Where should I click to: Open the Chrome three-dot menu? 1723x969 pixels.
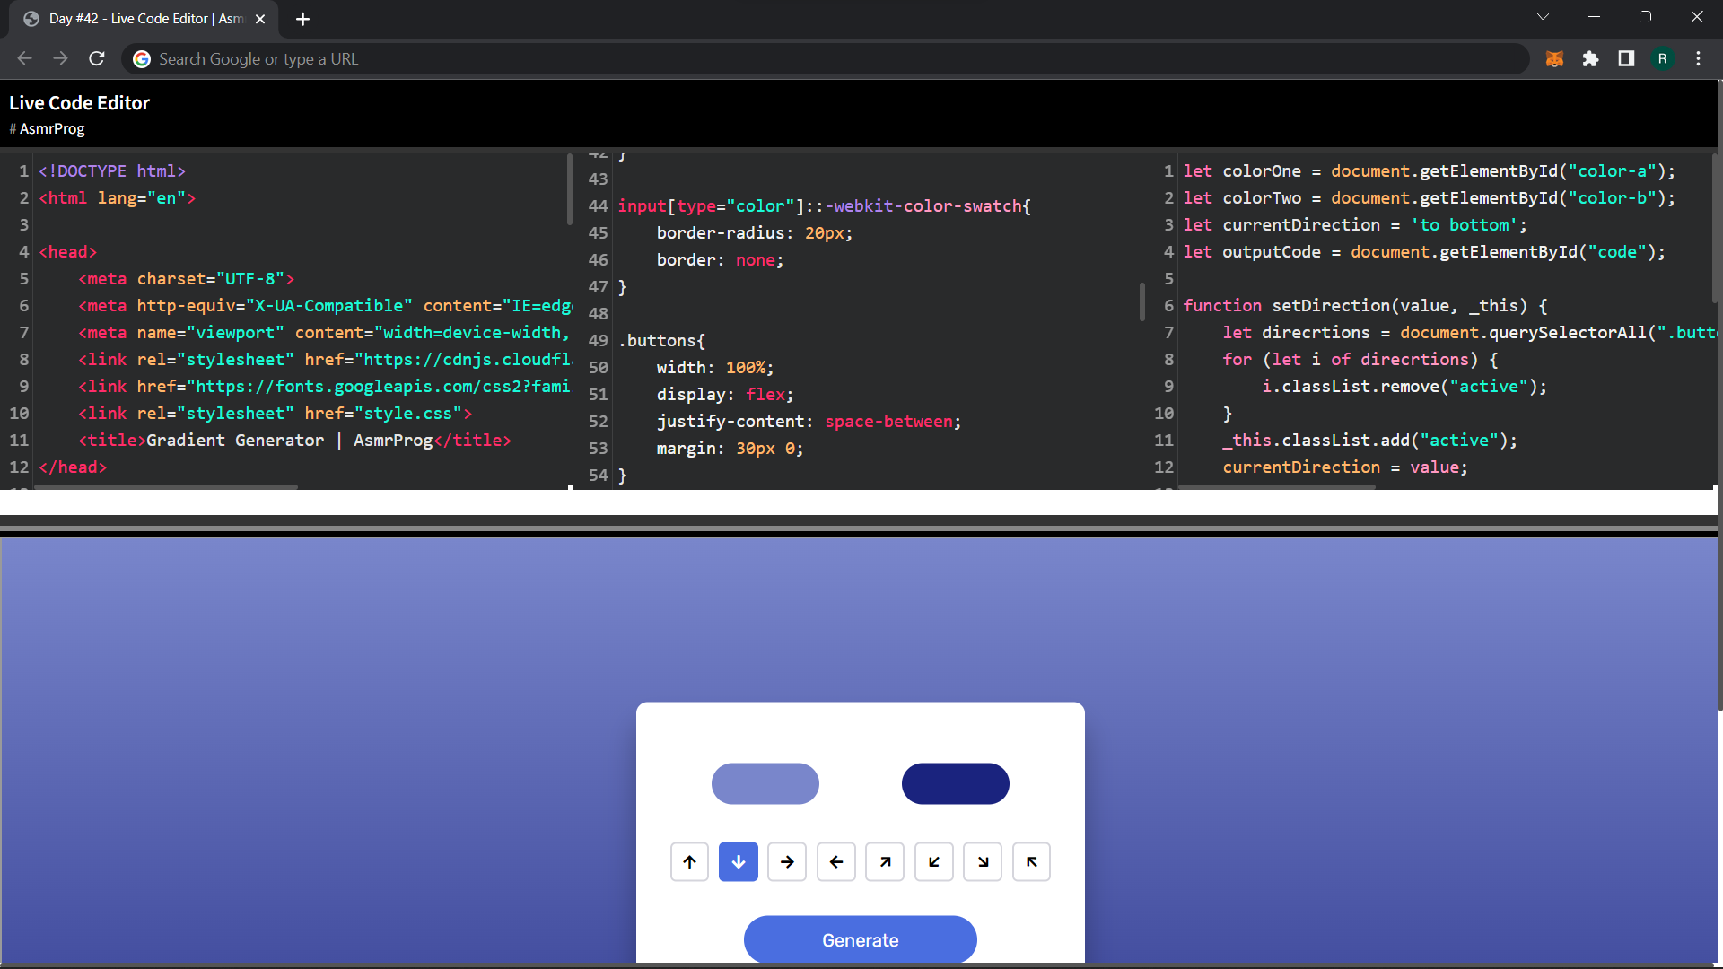pos(1698,58)
